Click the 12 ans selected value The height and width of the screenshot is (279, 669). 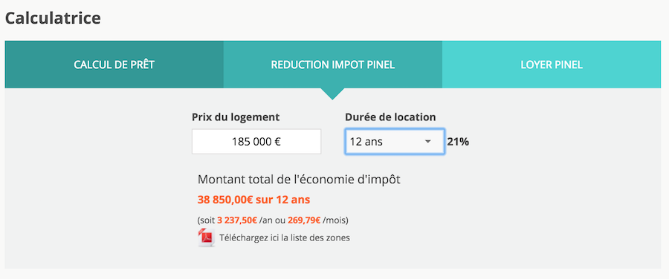(366, 142)
